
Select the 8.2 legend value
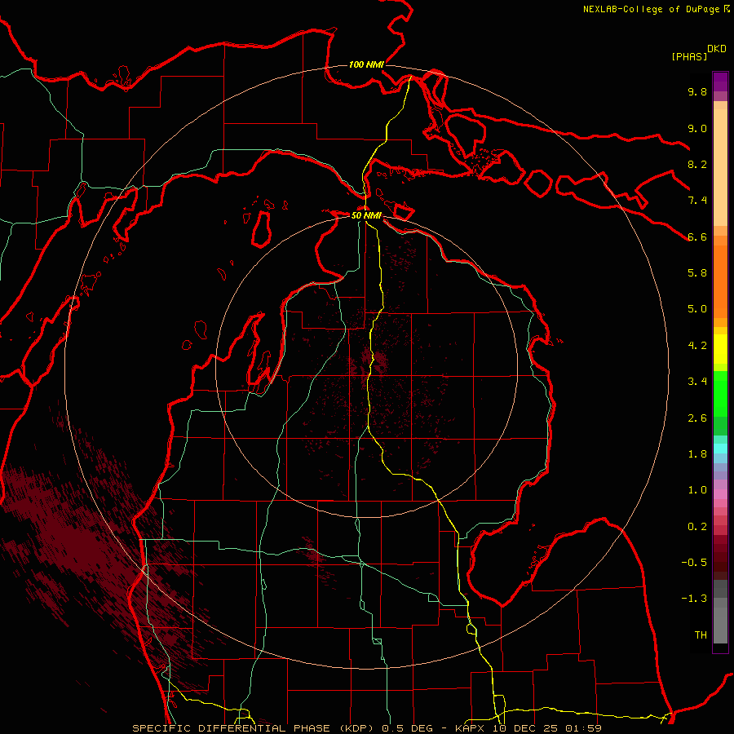click(x=697, y=164)
